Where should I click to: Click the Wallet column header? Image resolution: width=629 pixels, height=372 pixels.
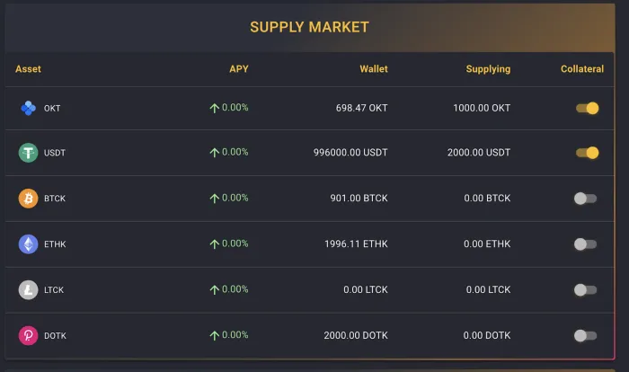coord(374,69)
